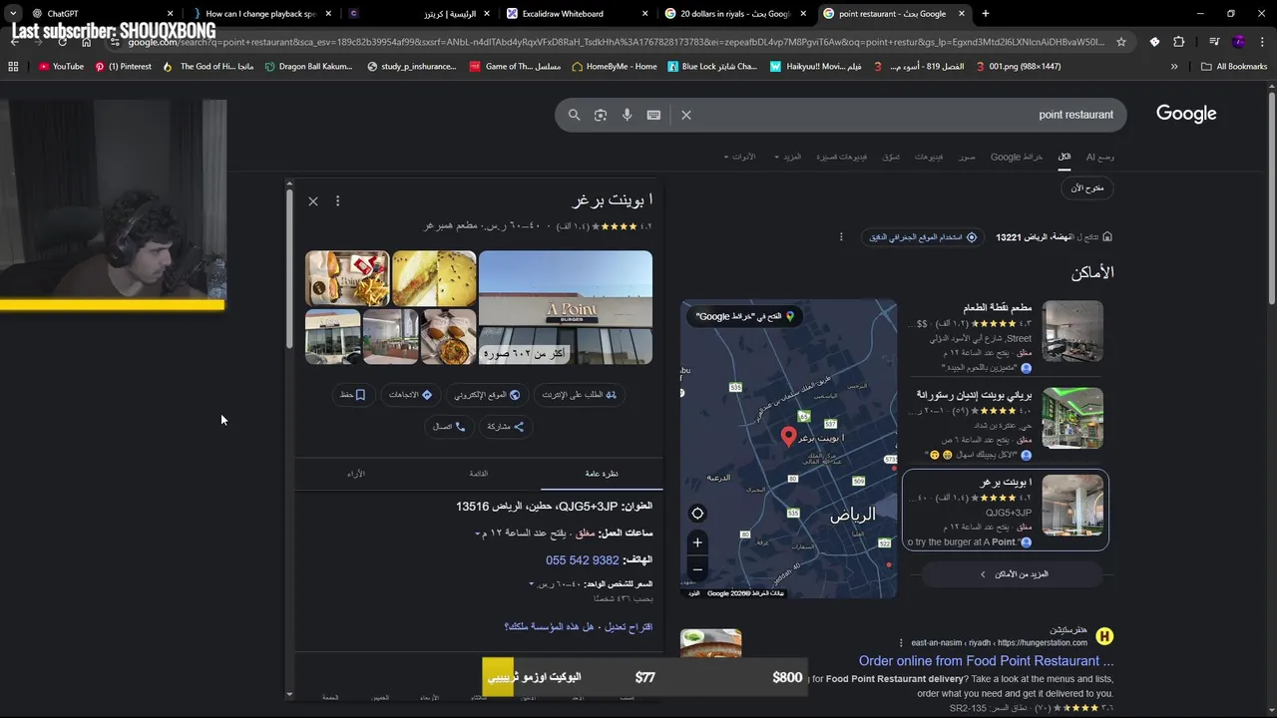Switch to the 20 dollars in riyals tab
1277x718 pixels.
(735, 14)
